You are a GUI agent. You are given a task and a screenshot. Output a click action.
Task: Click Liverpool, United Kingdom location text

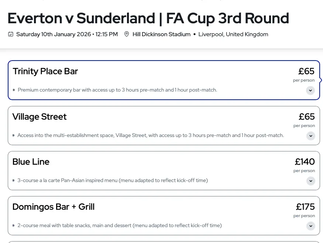233,34
